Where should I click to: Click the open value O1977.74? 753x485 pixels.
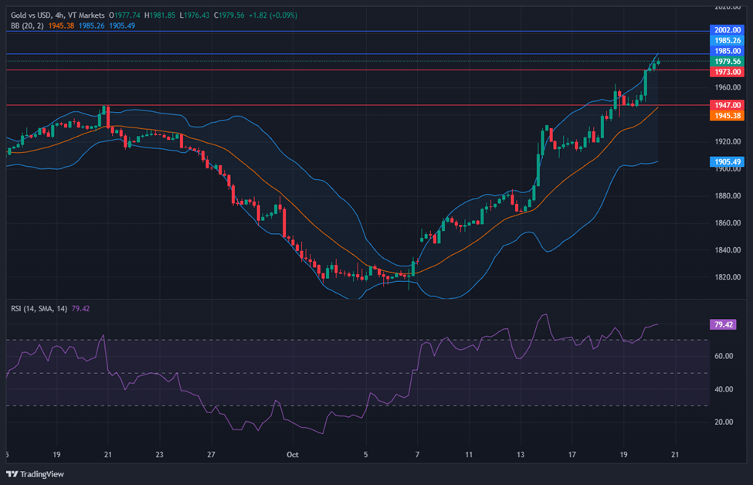coord(125,15)
